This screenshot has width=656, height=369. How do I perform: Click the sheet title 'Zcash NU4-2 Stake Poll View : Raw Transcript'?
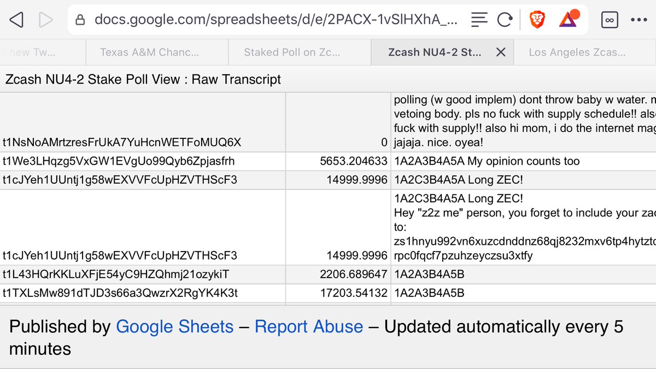143,79
